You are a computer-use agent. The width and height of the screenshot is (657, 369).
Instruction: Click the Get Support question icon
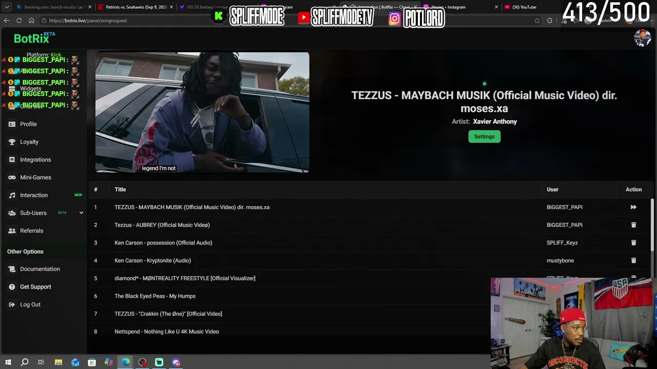click(x=12, y=287)
